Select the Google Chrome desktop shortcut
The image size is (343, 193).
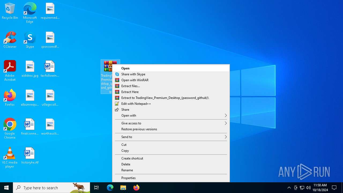click(10, 129)
